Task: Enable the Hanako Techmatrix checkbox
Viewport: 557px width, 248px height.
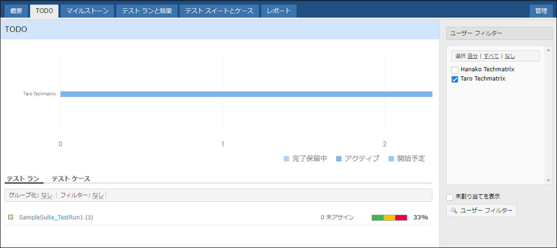Action: (x=455, y=70)
